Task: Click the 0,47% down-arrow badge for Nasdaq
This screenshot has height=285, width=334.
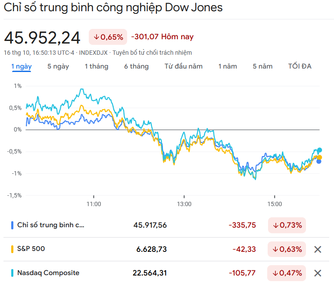Action: click(x=287, y=273)
